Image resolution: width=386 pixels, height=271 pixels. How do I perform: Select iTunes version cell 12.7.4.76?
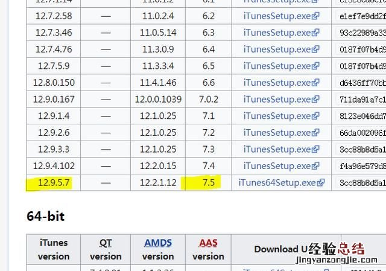pyautogui.click(x=54, y=49)
